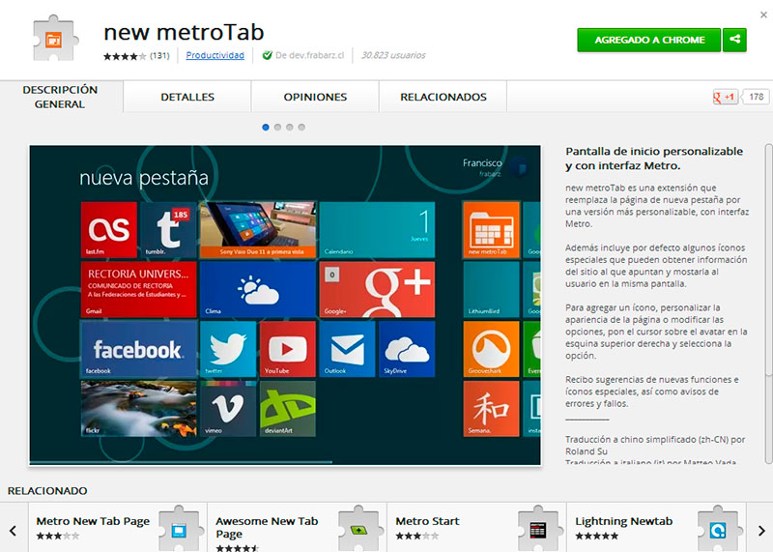Click the Grooveshark tile
Image resolution: width=773 pixels, height=552 pixels.
click(491, 349)
